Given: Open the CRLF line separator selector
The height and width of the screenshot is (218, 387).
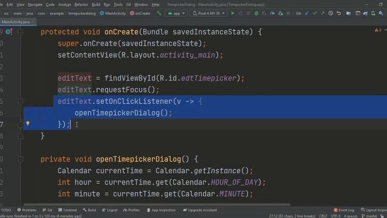Looking at the screenshot, I should (323, 216).
